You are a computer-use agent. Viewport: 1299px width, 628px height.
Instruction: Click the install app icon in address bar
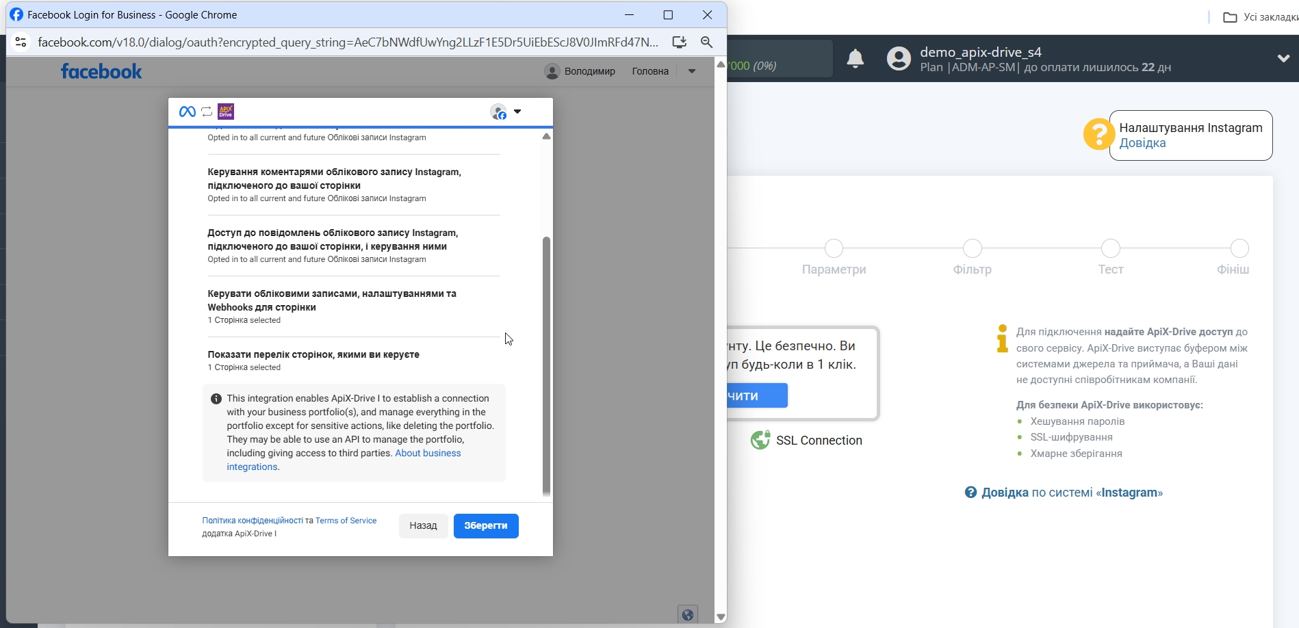tap(679, 42)
